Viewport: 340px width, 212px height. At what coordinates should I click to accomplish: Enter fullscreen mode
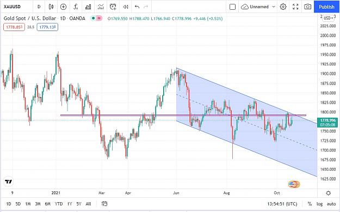click(x=295, y=7)
